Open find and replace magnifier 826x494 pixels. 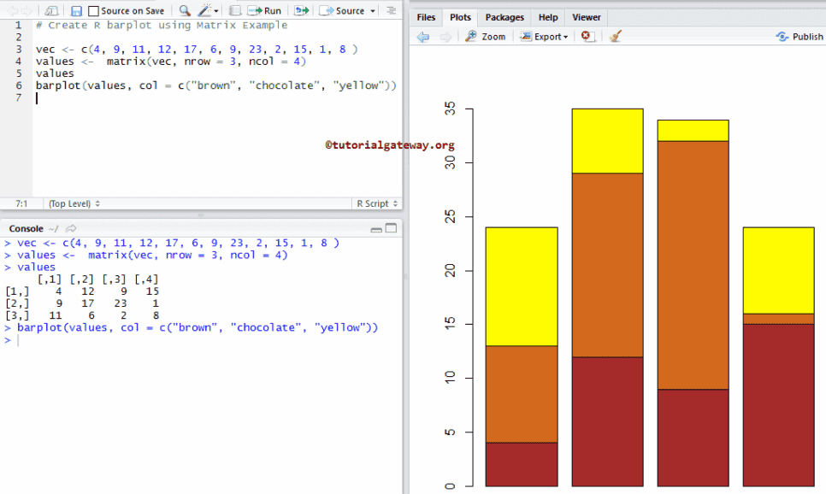(185, 11)
